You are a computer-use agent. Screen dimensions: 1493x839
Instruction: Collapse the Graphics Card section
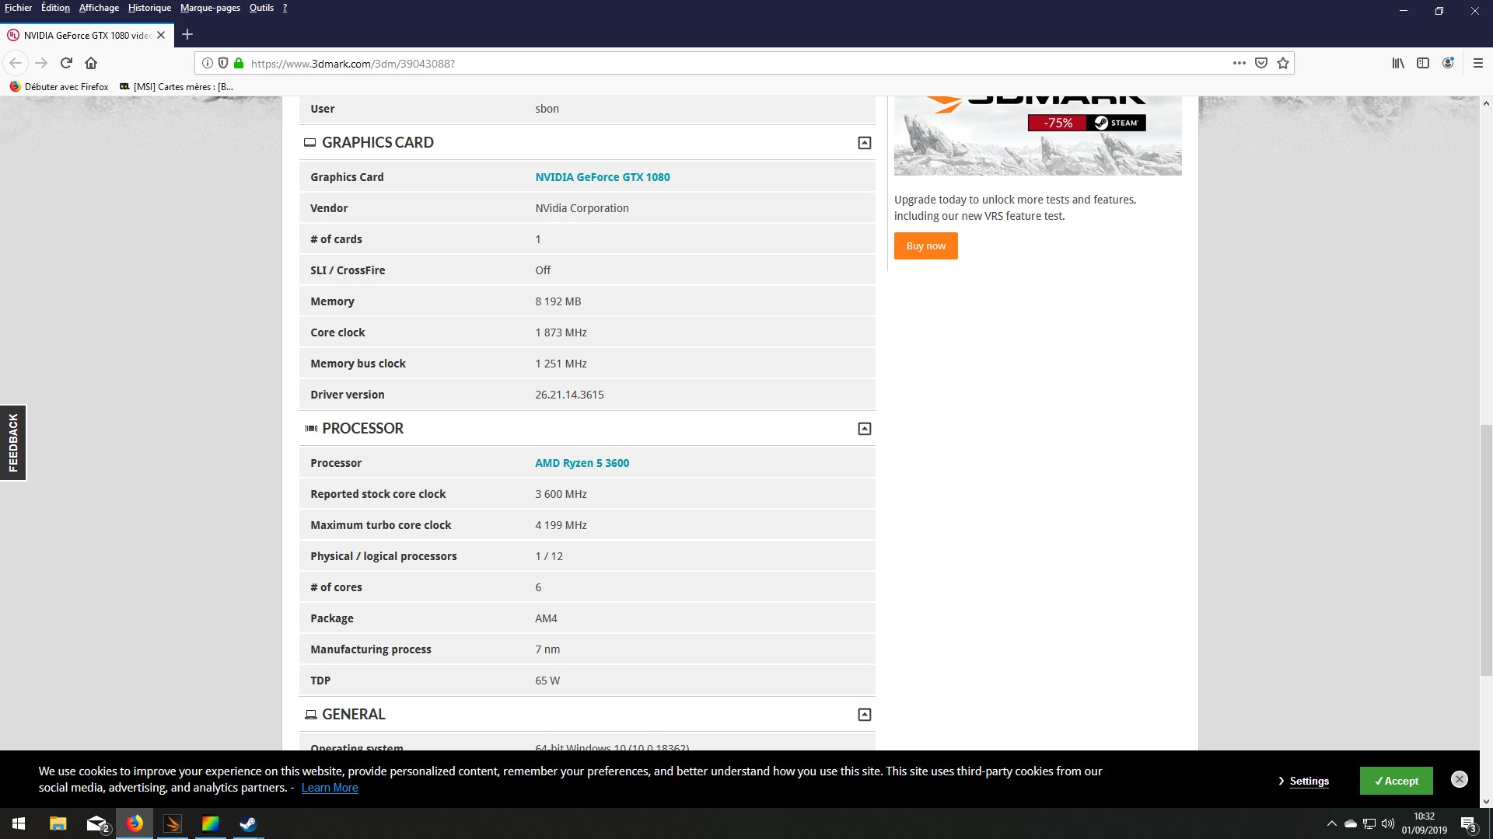click(x=864, y=143)
